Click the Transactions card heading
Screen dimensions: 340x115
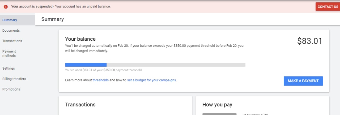coord(80,104)
